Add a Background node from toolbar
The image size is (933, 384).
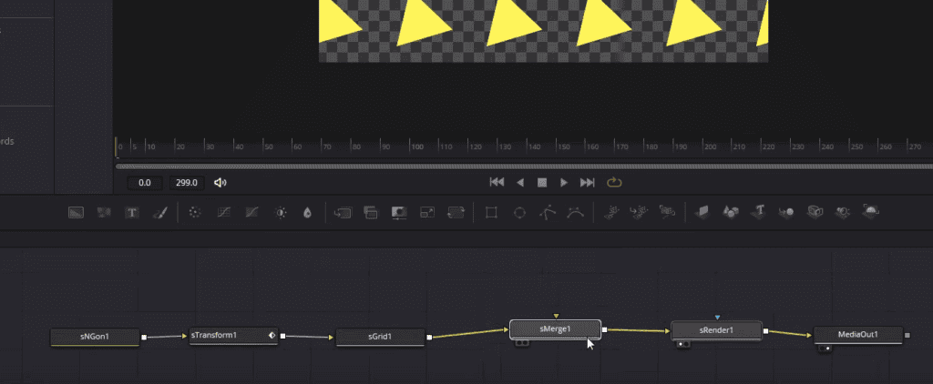tap(77, 212)
